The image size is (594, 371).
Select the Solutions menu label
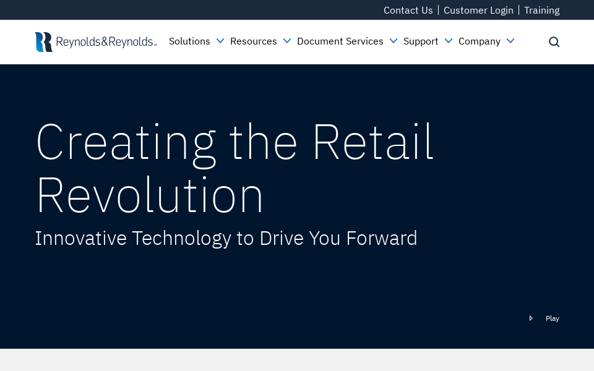coord(189,41)
